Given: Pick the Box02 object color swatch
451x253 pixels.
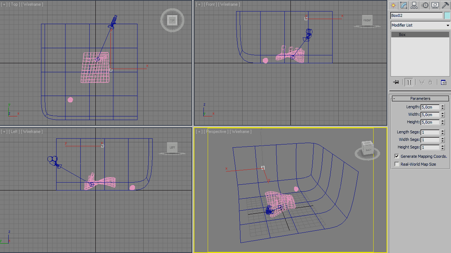Looking at the screenshot, I should click(x=447, y=15).
